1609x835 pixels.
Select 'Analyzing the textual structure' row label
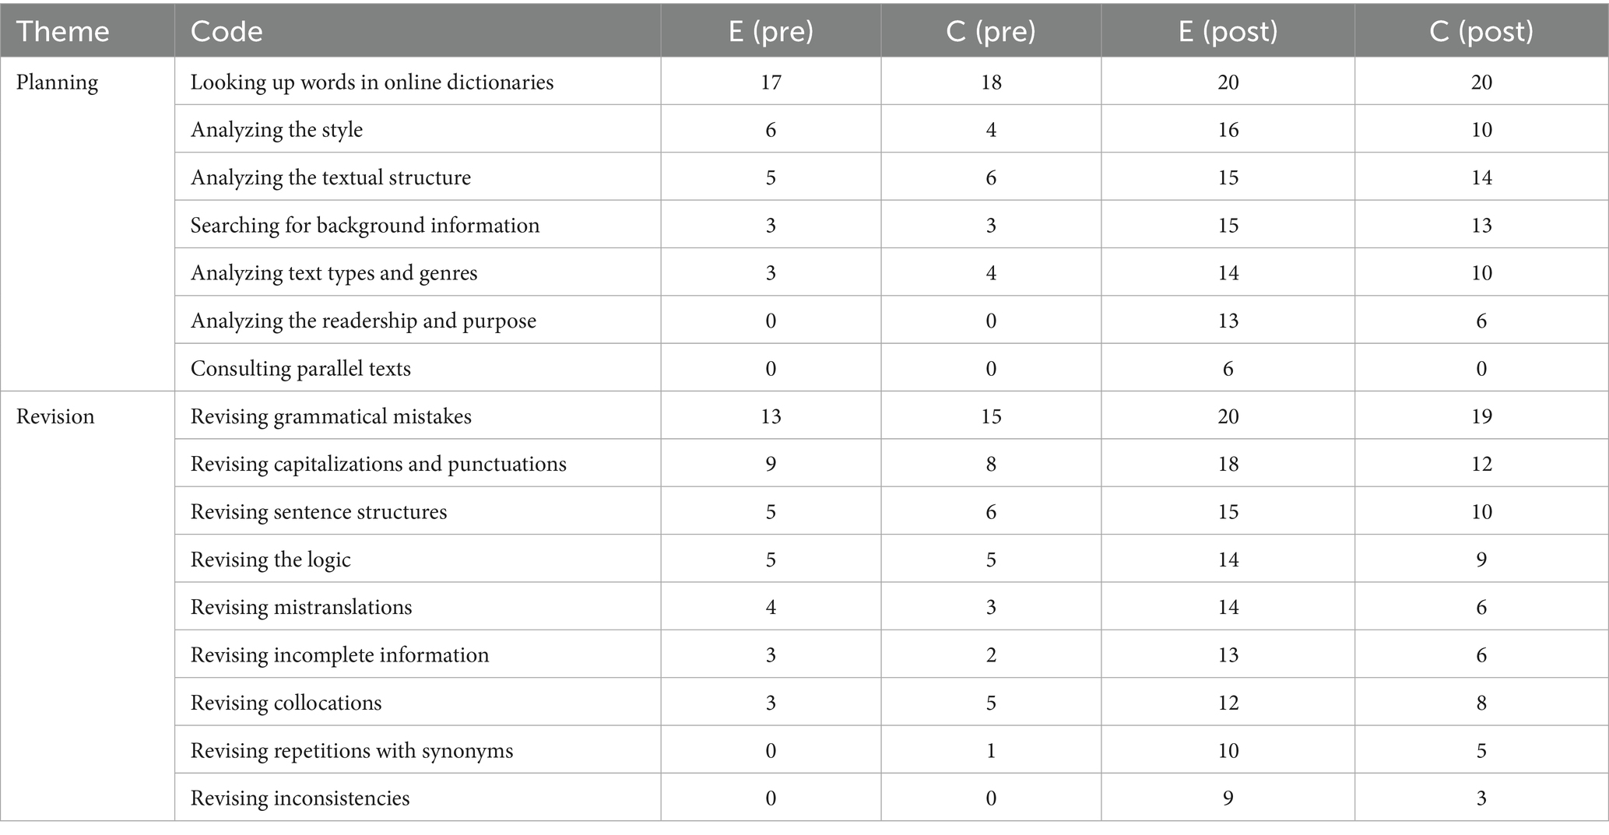[x=331, y=177]
